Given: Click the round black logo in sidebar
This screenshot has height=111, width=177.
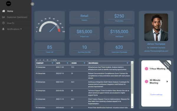Looking at the screenshot, I should [9, 4].
